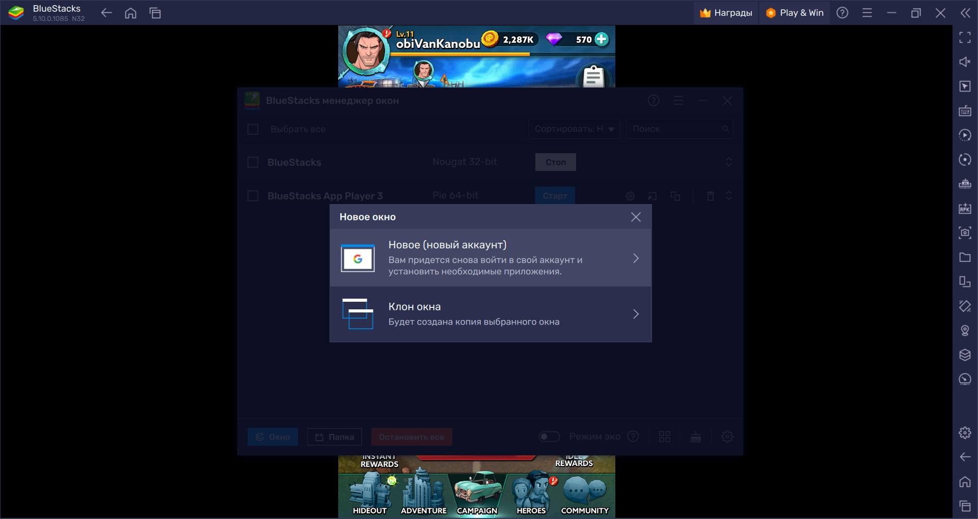The width and height of the screenshot is (978, 519).
Task: Click the Окно new instance button
Action: coord(273,437)
